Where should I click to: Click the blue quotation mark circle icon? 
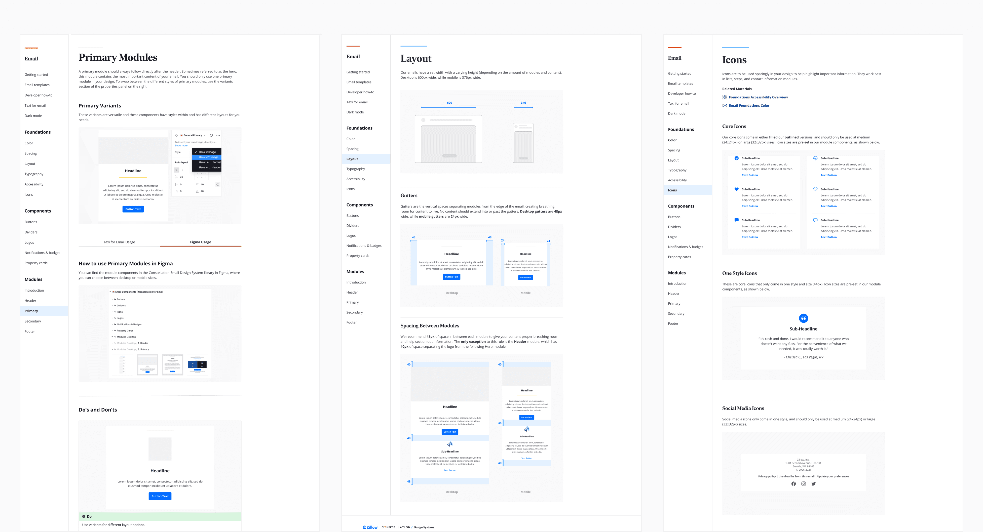click(803, 318)
